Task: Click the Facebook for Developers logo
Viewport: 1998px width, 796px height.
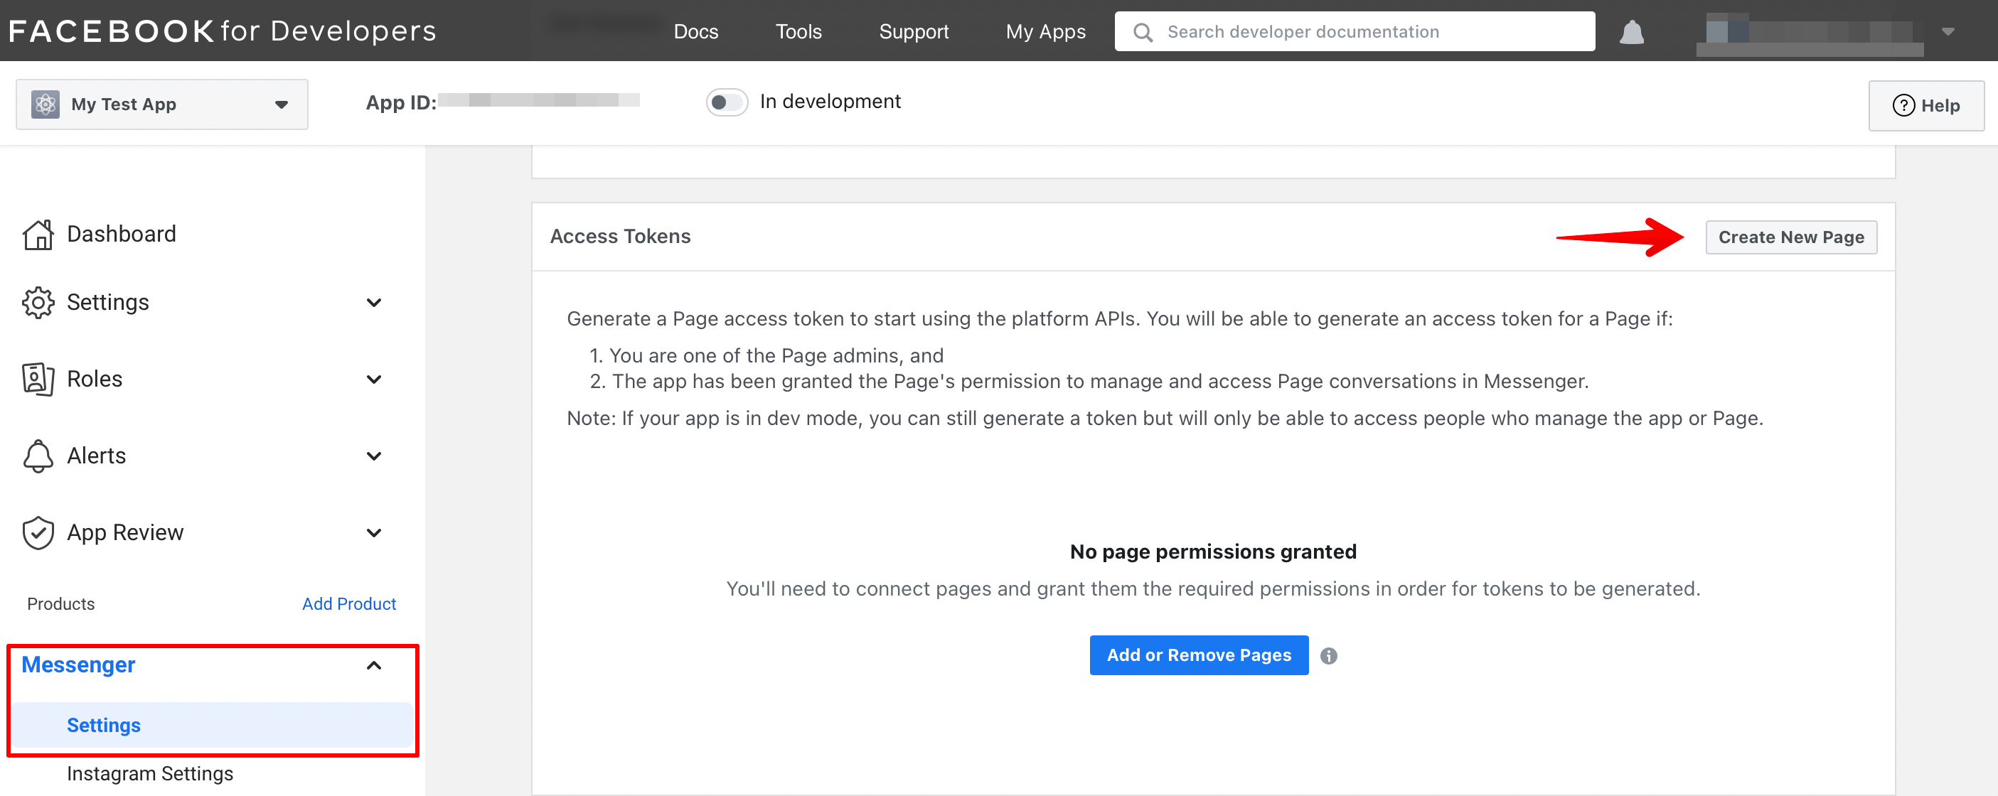Action: pyautogui.click(x=222, y=31)
